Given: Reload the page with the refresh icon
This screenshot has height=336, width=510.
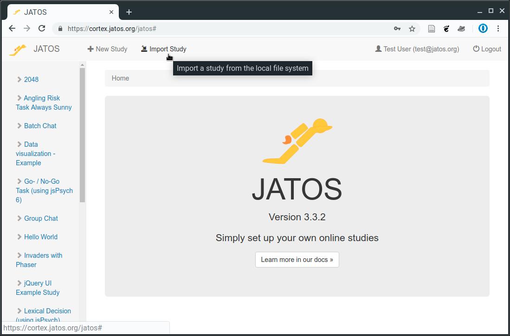Looking at the screenshot, I should (x=42, y=29).
